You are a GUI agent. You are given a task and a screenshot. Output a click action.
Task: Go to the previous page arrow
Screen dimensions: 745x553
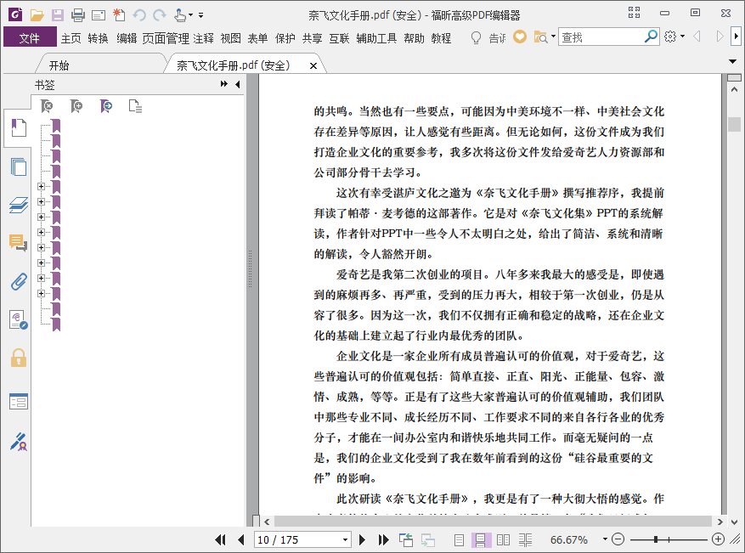[241, 539]
